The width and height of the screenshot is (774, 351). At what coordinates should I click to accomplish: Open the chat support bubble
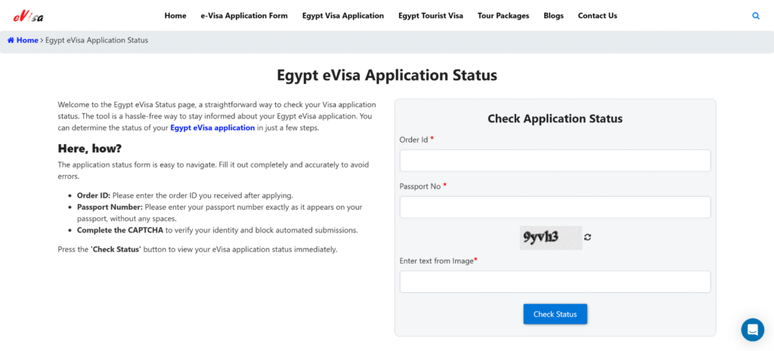pyautogui.click(x=752, y=329)
